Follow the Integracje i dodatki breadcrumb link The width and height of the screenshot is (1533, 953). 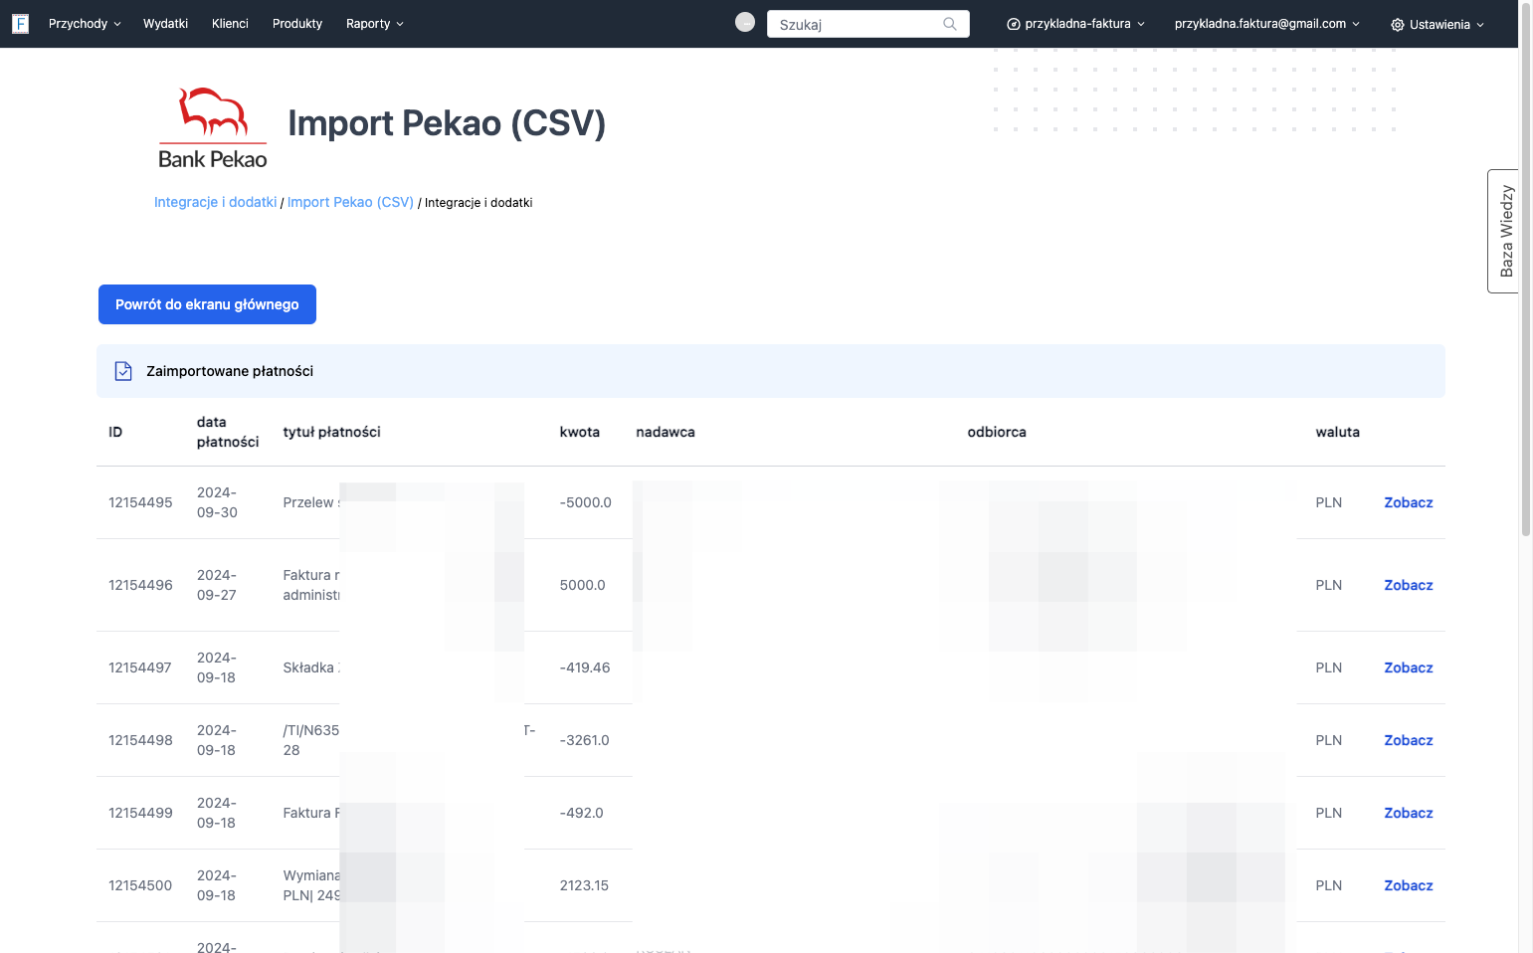pyautogui.click(x=216, y=202)
